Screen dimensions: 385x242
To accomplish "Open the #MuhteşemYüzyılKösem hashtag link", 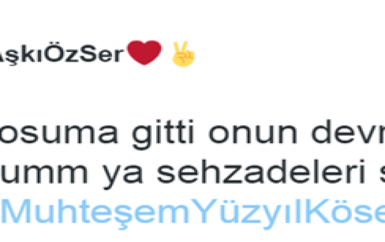I will 192,212.
